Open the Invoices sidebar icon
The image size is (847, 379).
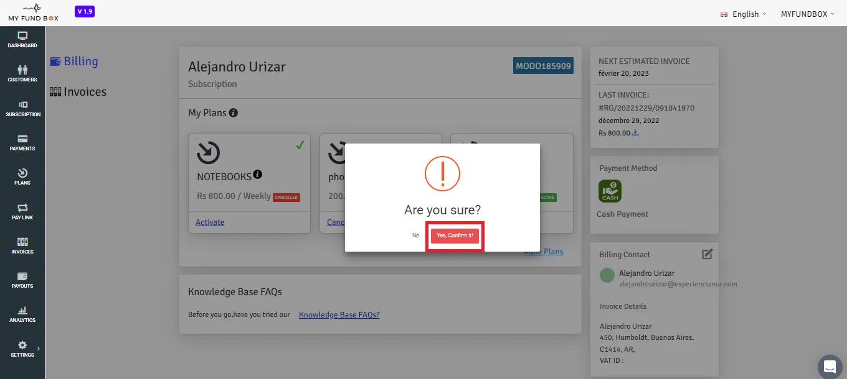pyautogui.click(x=22, y=242)
